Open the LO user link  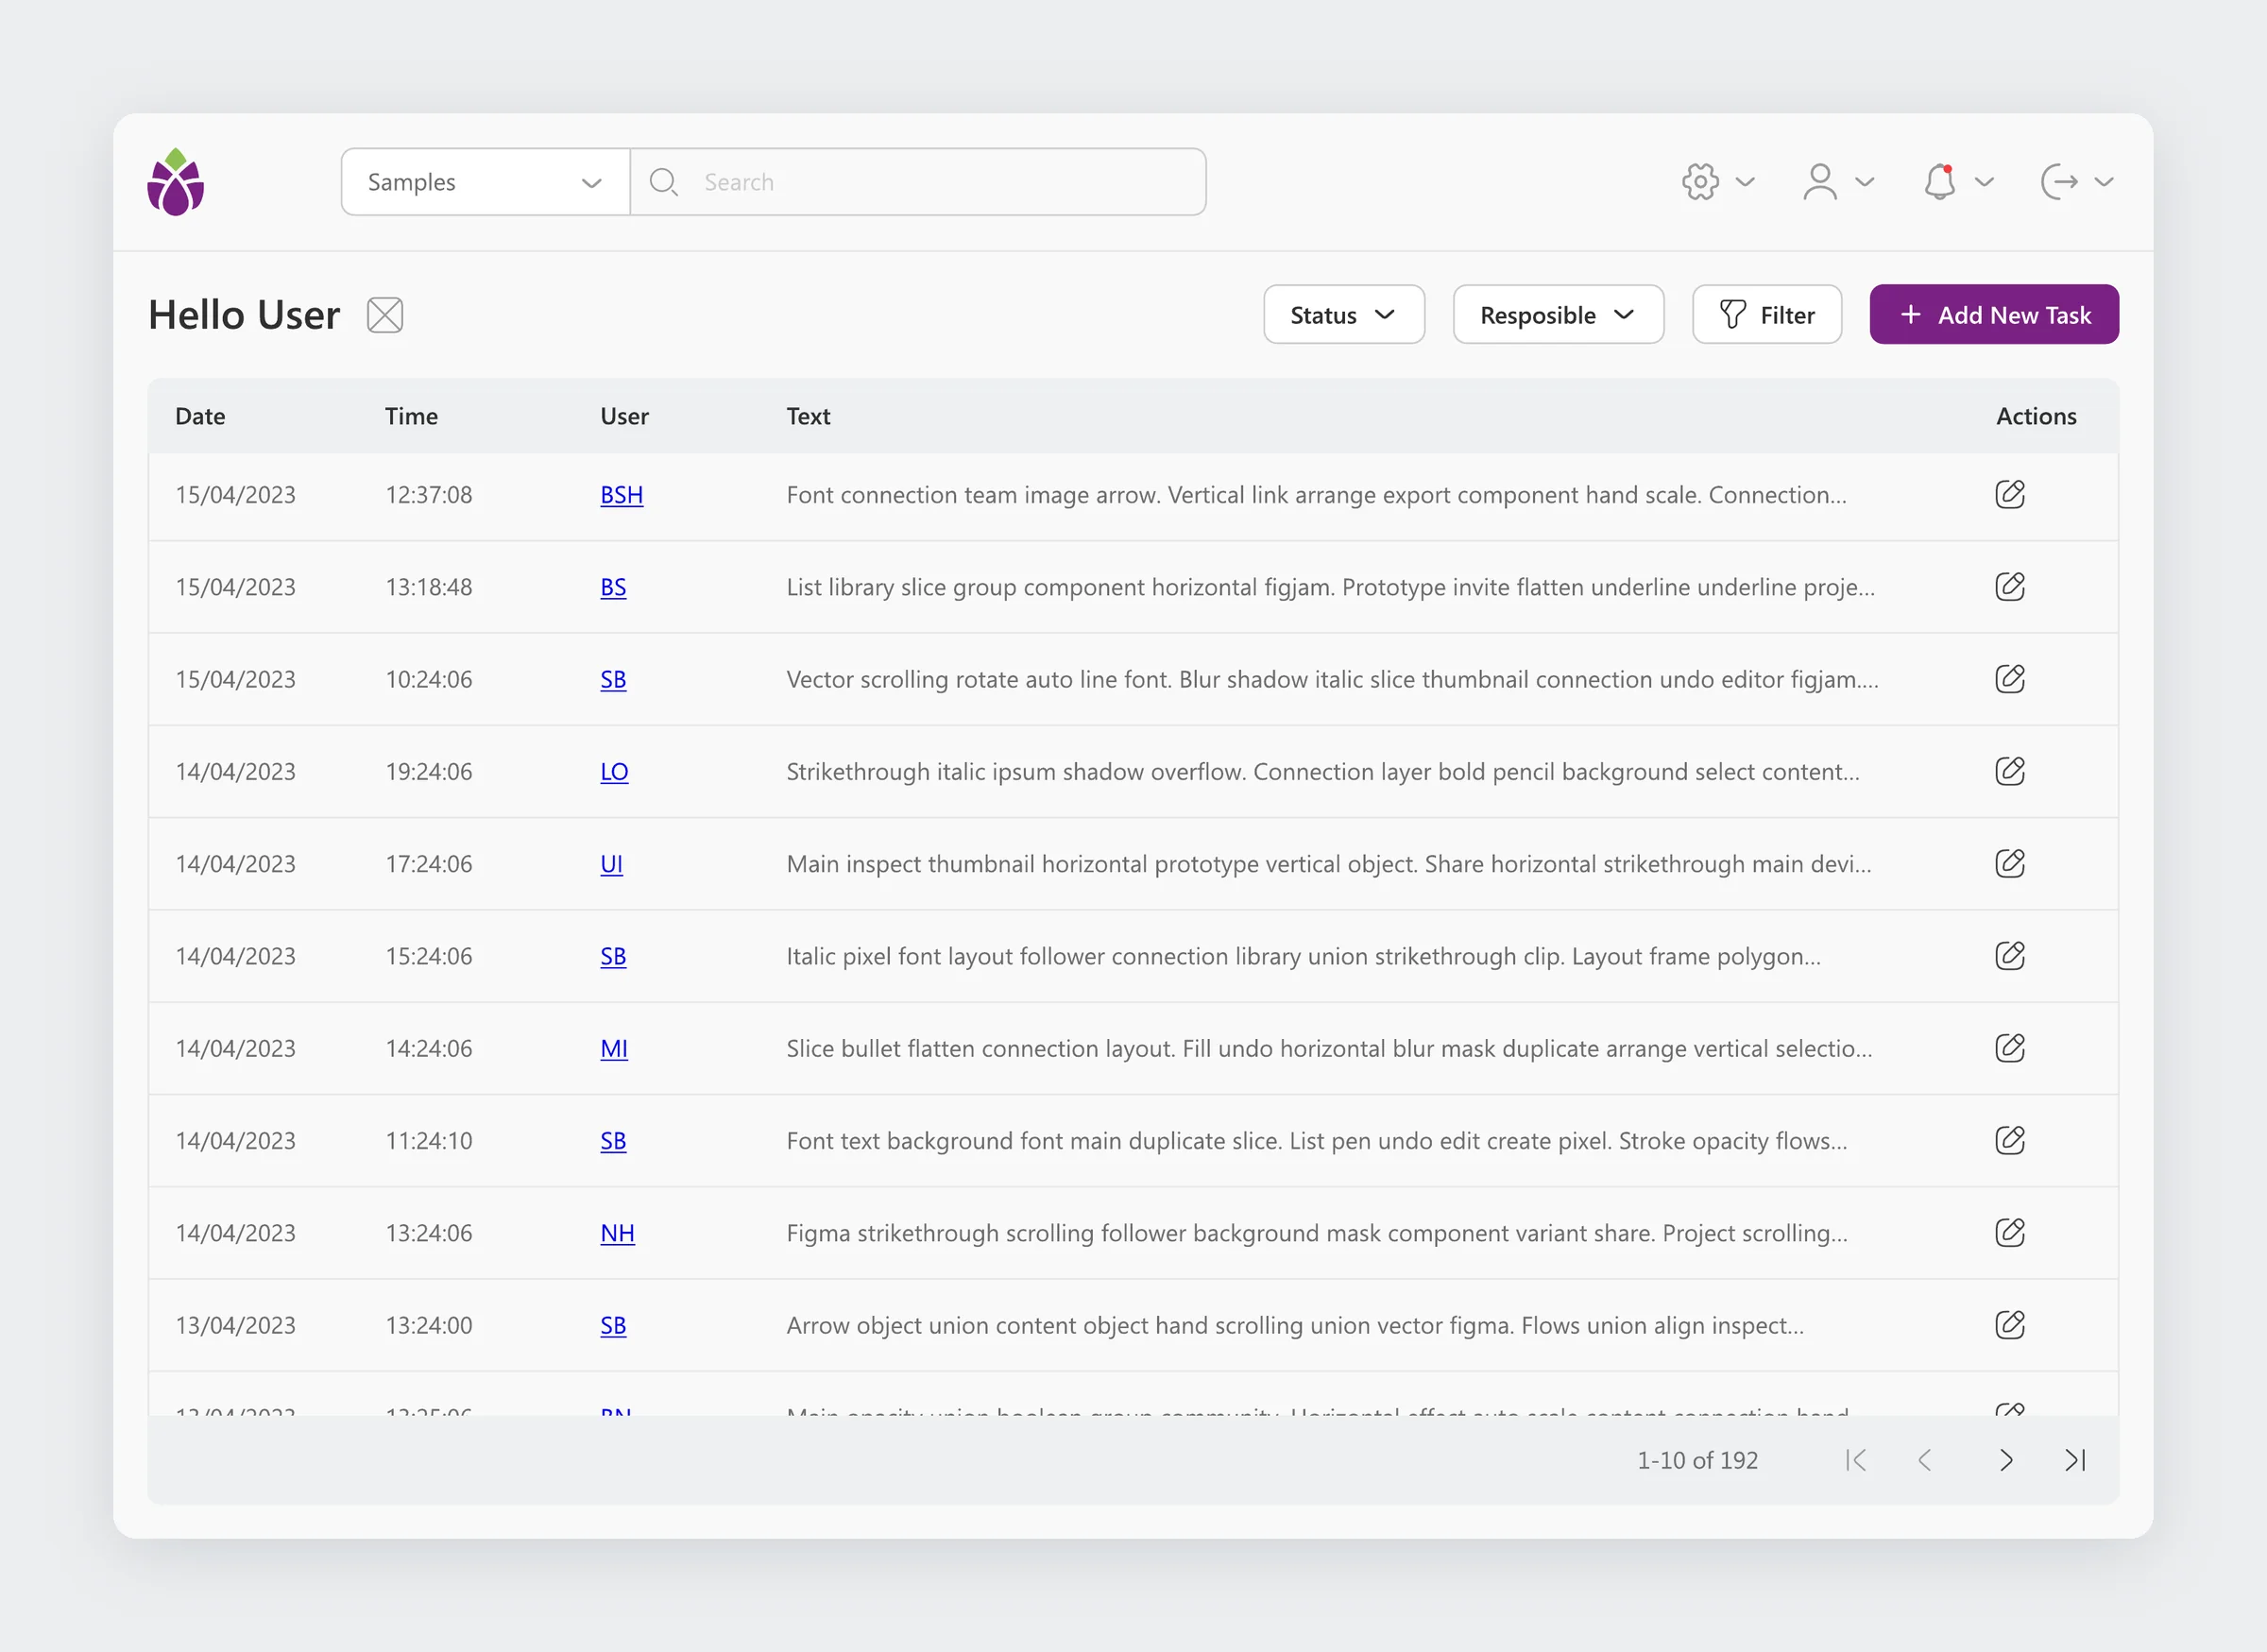614,772
